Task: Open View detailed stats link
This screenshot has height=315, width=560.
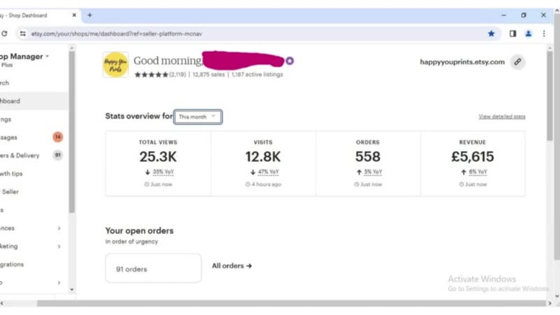Action: pyautogui.click(x=502, y=116)
